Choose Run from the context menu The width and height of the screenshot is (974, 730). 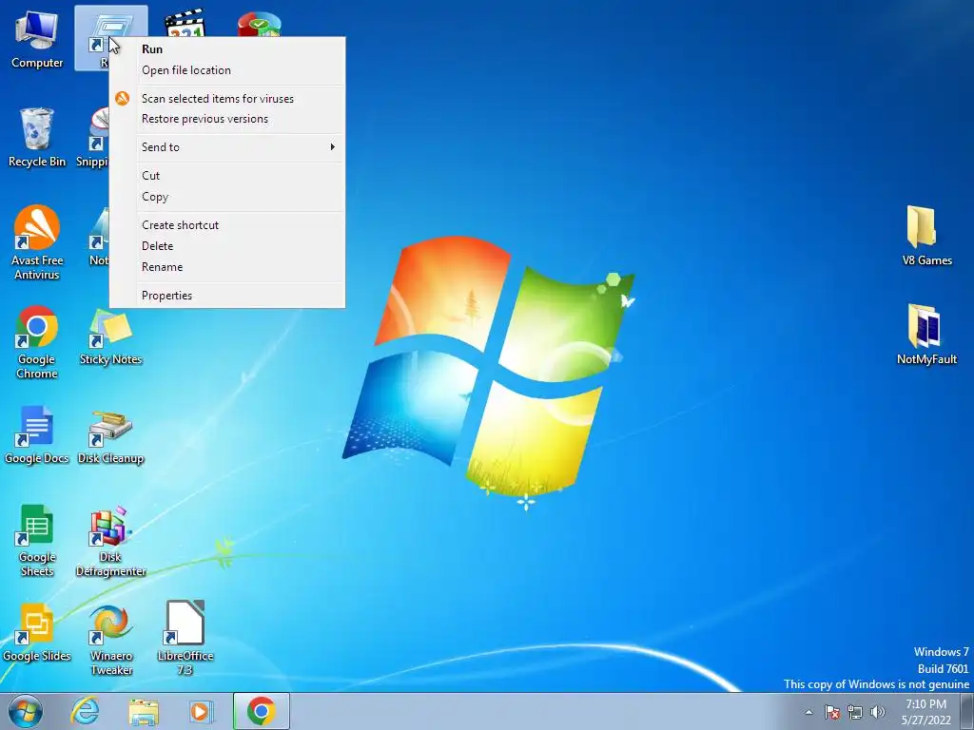(227, 49)
